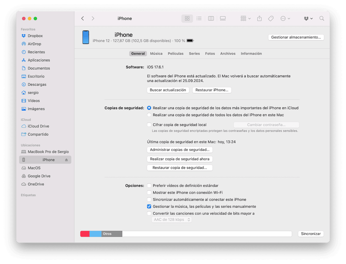Click the Sincronizar button
Image resolution: width=346 pixels, height=264 pixels.
point(311,234)
